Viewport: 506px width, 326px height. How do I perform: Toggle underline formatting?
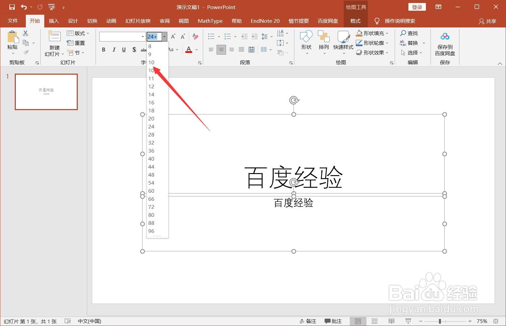[124, 50]
